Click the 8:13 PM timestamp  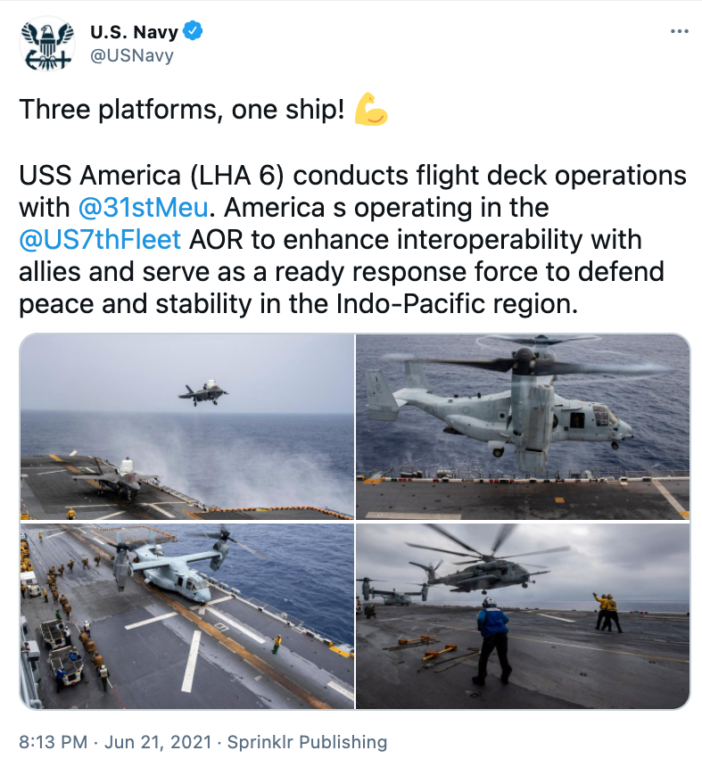tap(53, 741)
